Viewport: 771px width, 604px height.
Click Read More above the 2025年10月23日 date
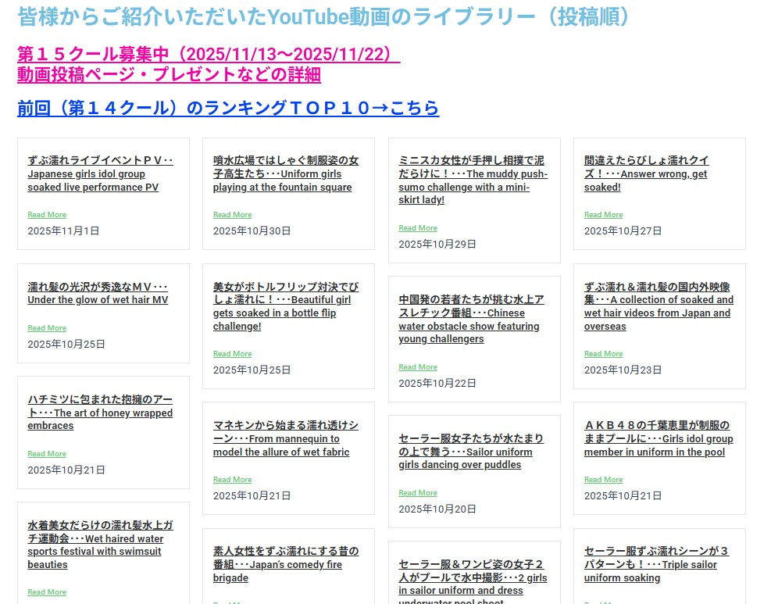pos(603,354)
